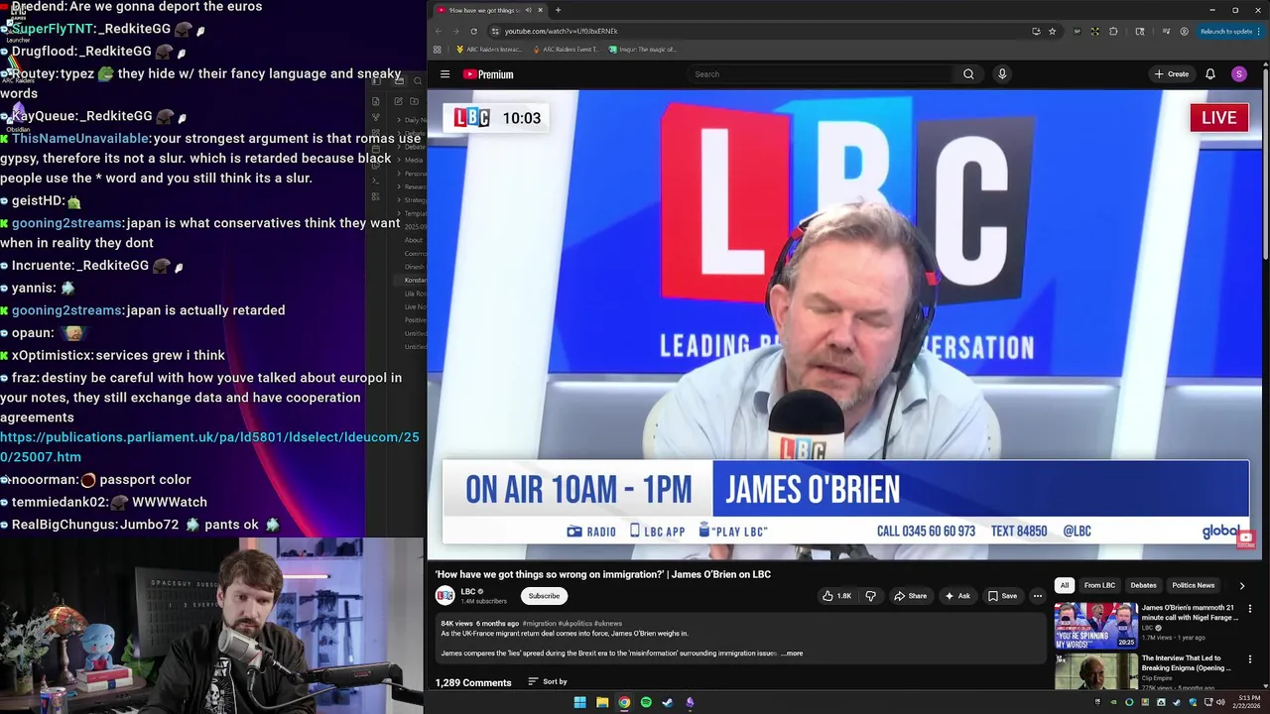Open Steam from the taskbar
1270x714 pixels.
[x=668, y=703]
